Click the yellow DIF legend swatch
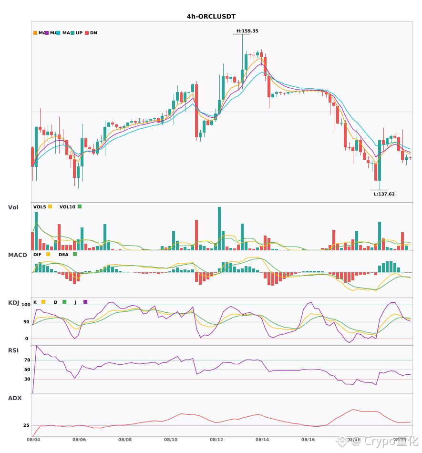Image resolution: width=422 pixels, height=453 pixels. click(48, 254)
